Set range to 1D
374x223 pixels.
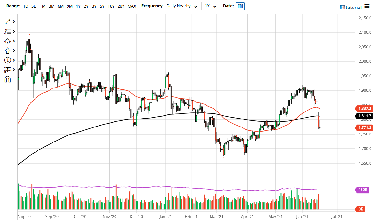pos(26,6)
